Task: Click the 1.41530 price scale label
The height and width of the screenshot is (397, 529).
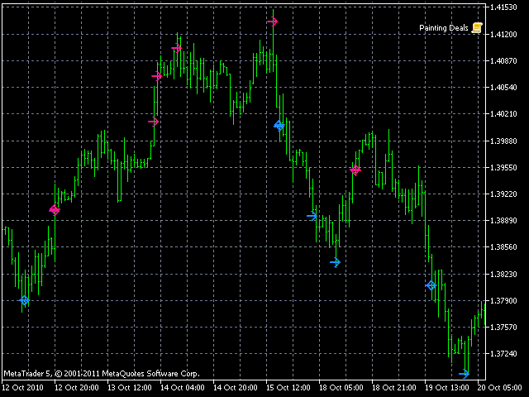Action: tap(503, 7)
